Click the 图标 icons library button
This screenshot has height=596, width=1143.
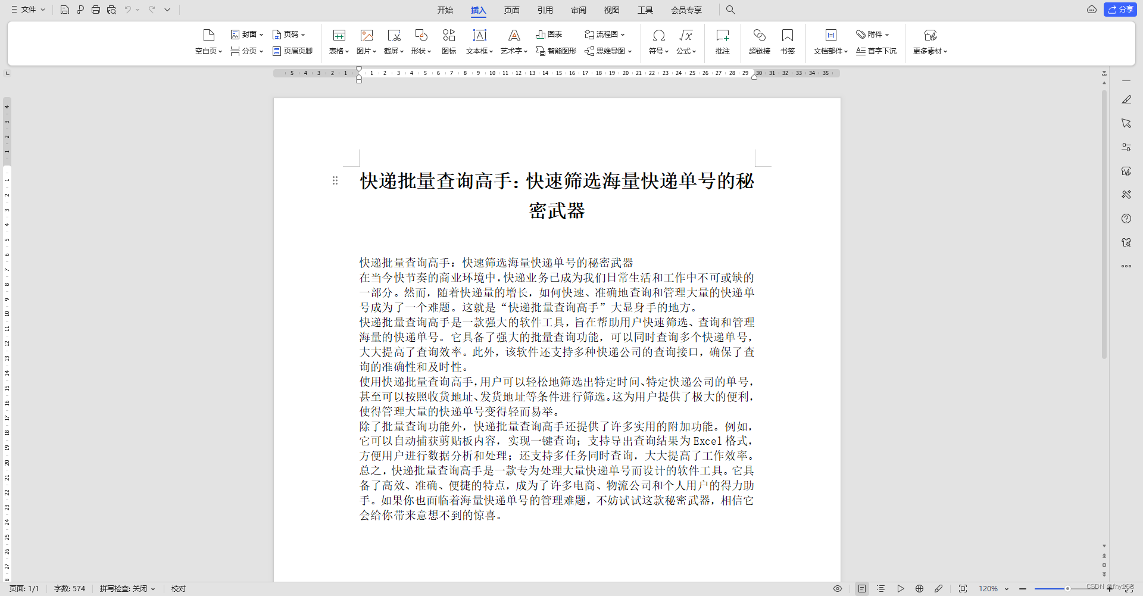click(449, 42)
